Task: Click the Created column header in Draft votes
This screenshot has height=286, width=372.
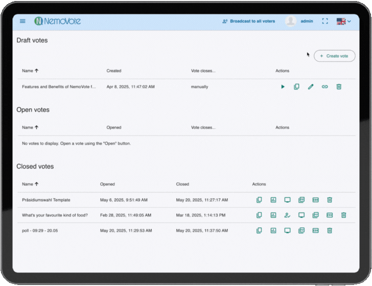Action: click(114, 70)
